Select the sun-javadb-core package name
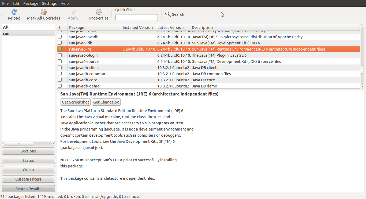Screen dimensions: 366x199 coord(83,80)
